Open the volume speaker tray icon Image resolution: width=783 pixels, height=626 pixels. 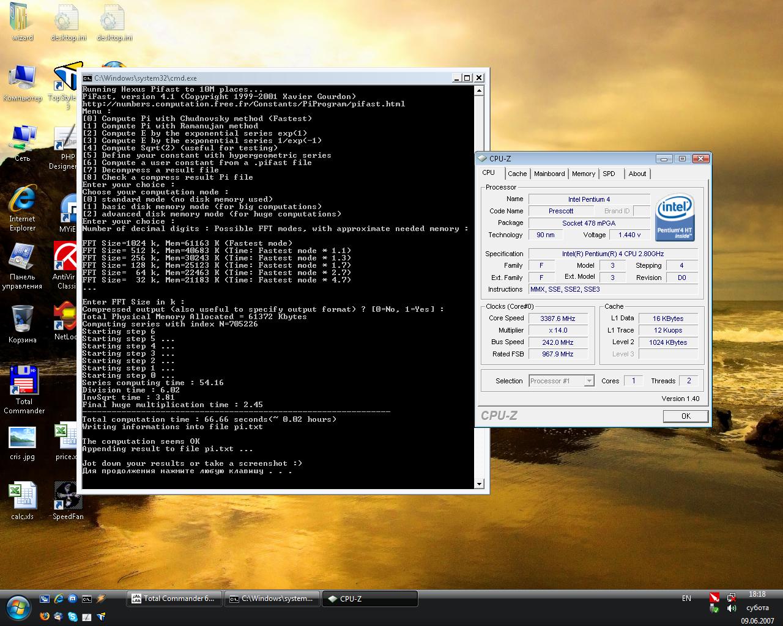coord(731,608)
